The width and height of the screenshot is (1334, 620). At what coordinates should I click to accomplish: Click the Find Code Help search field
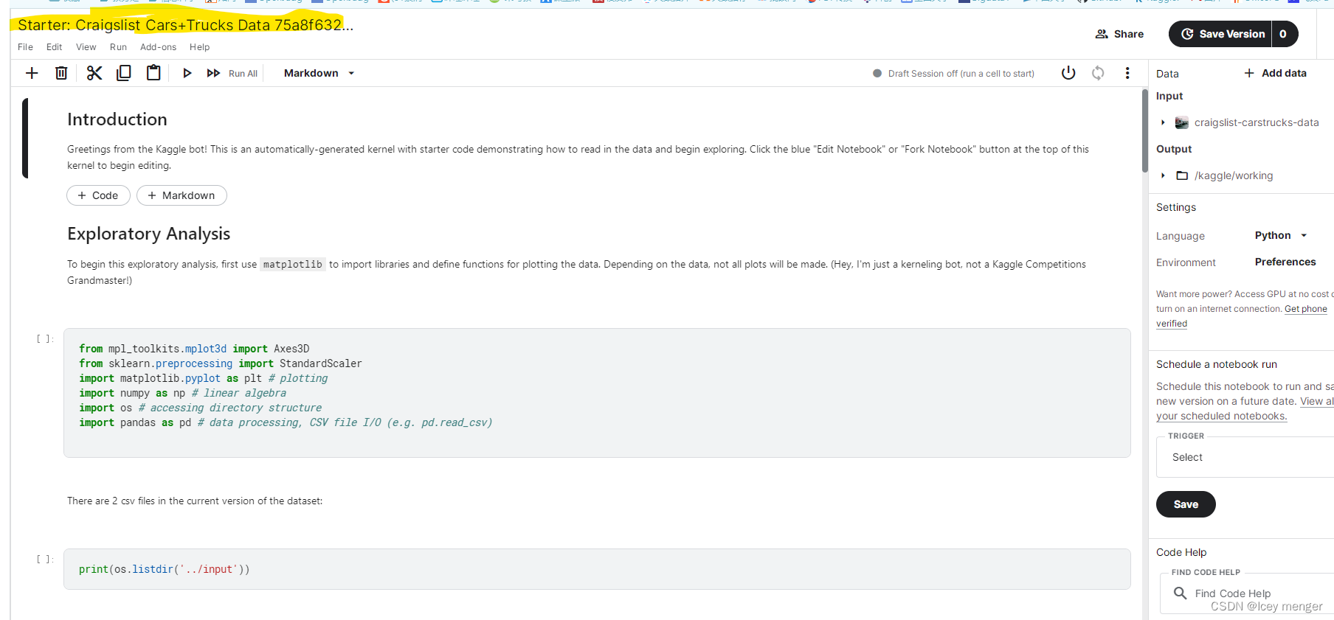click(x=1247, y=593)
